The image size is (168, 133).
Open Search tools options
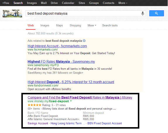pos(110,25)
